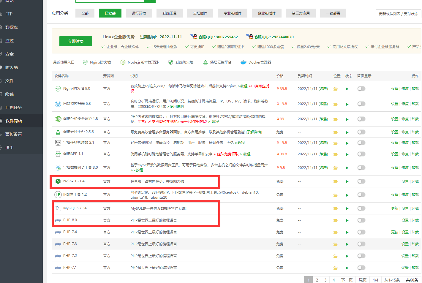This screenshot has height=283, width=422.
Task: Go to page 2 of software list
Action: tap(317, 280)
